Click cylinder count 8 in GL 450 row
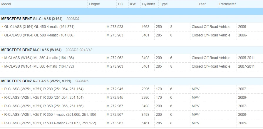Viewport: 263px width, 129px height. tap(171, 27)
